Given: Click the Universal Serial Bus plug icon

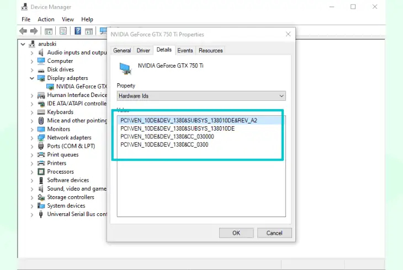Looking at the screenshot, I should pyautogui.click(x=41, y=214).
